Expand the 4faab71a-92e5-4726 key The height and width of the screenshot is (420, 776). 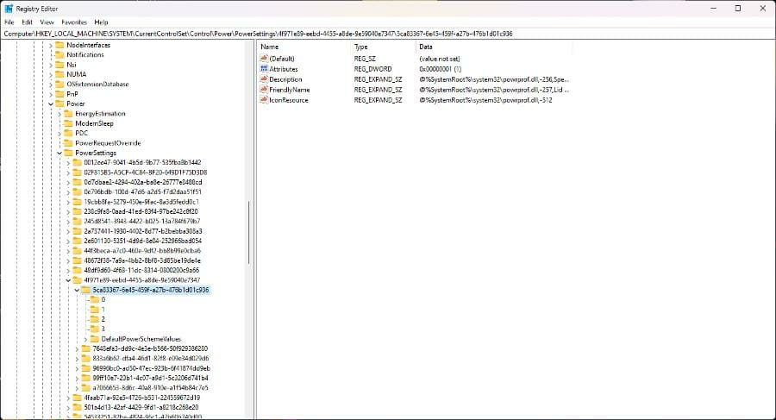68,398
